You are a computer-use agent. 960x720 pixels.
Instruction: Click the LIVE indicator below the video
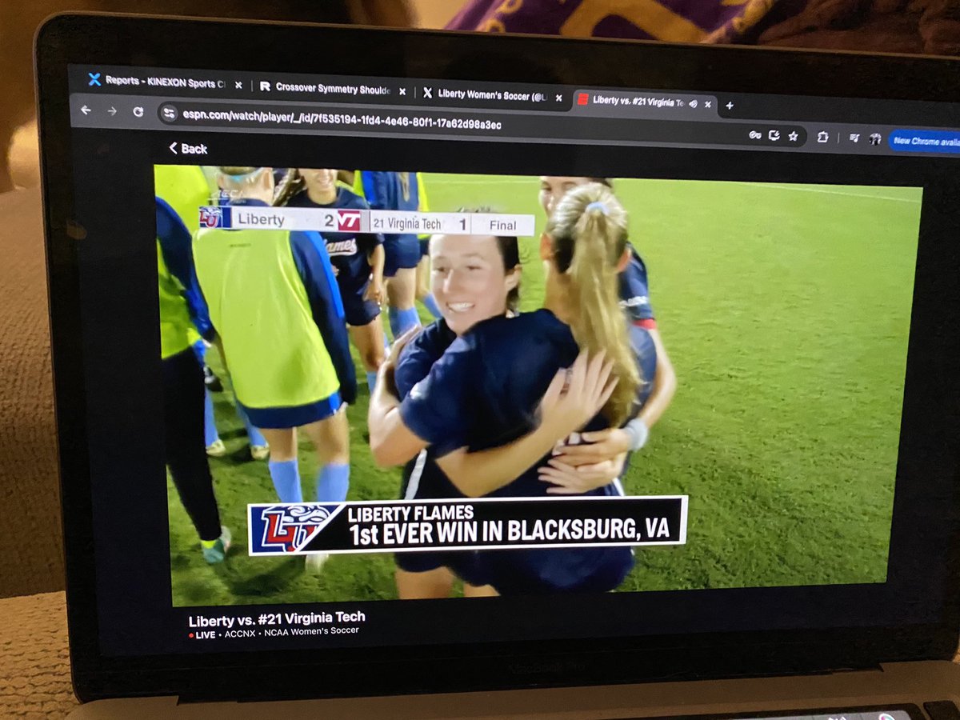coord(202,634)
